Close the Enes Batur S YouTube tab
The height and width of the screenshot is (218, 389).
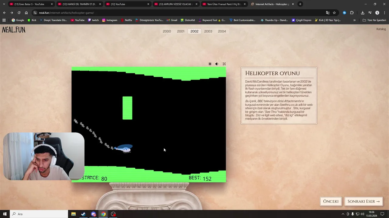pyautogui.click(x=52, y=4)
